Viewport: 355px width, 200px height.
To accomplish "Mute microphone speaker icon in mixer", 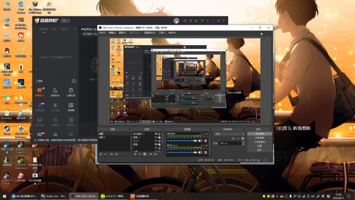I will [x=200, y=152].
